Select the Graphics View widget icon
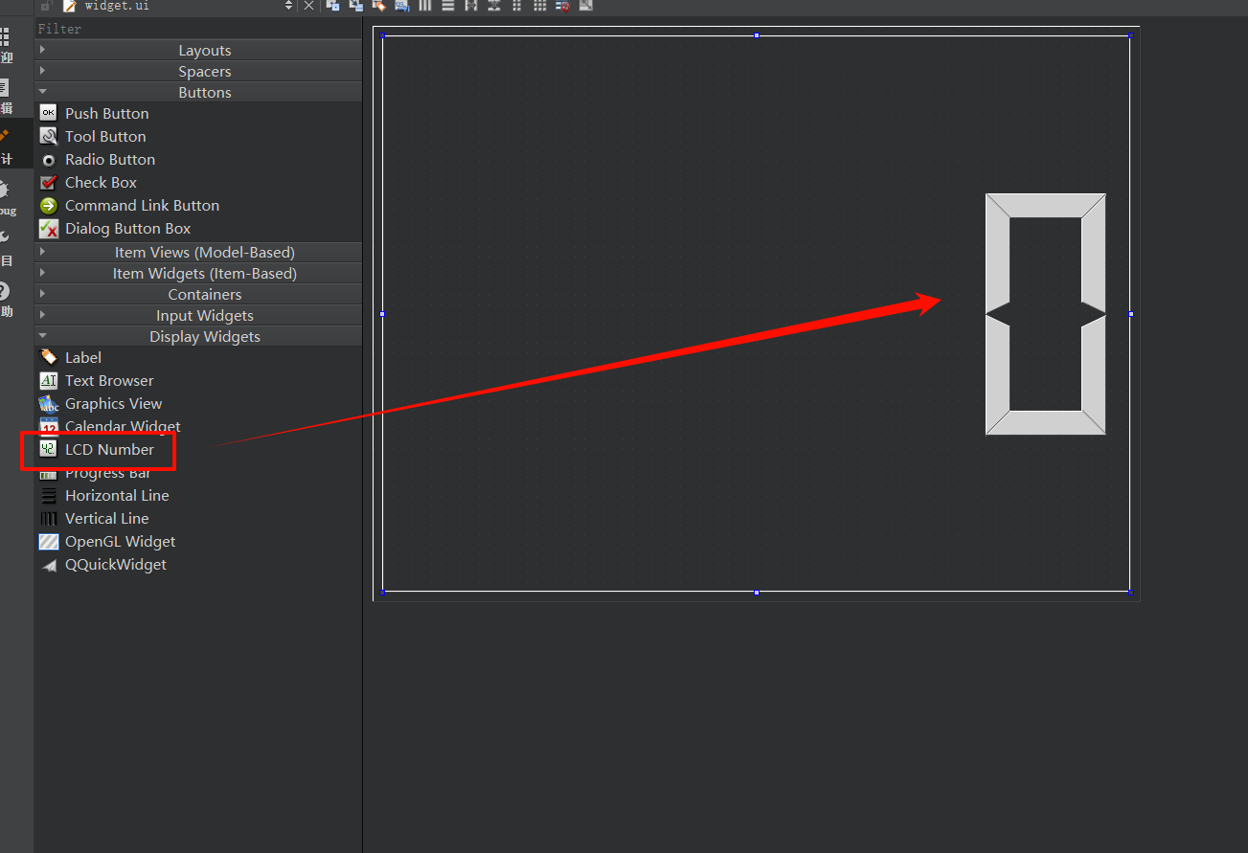Image resolution: width=1248 pixels, height=853 pixels. click(x=48, y=404)
